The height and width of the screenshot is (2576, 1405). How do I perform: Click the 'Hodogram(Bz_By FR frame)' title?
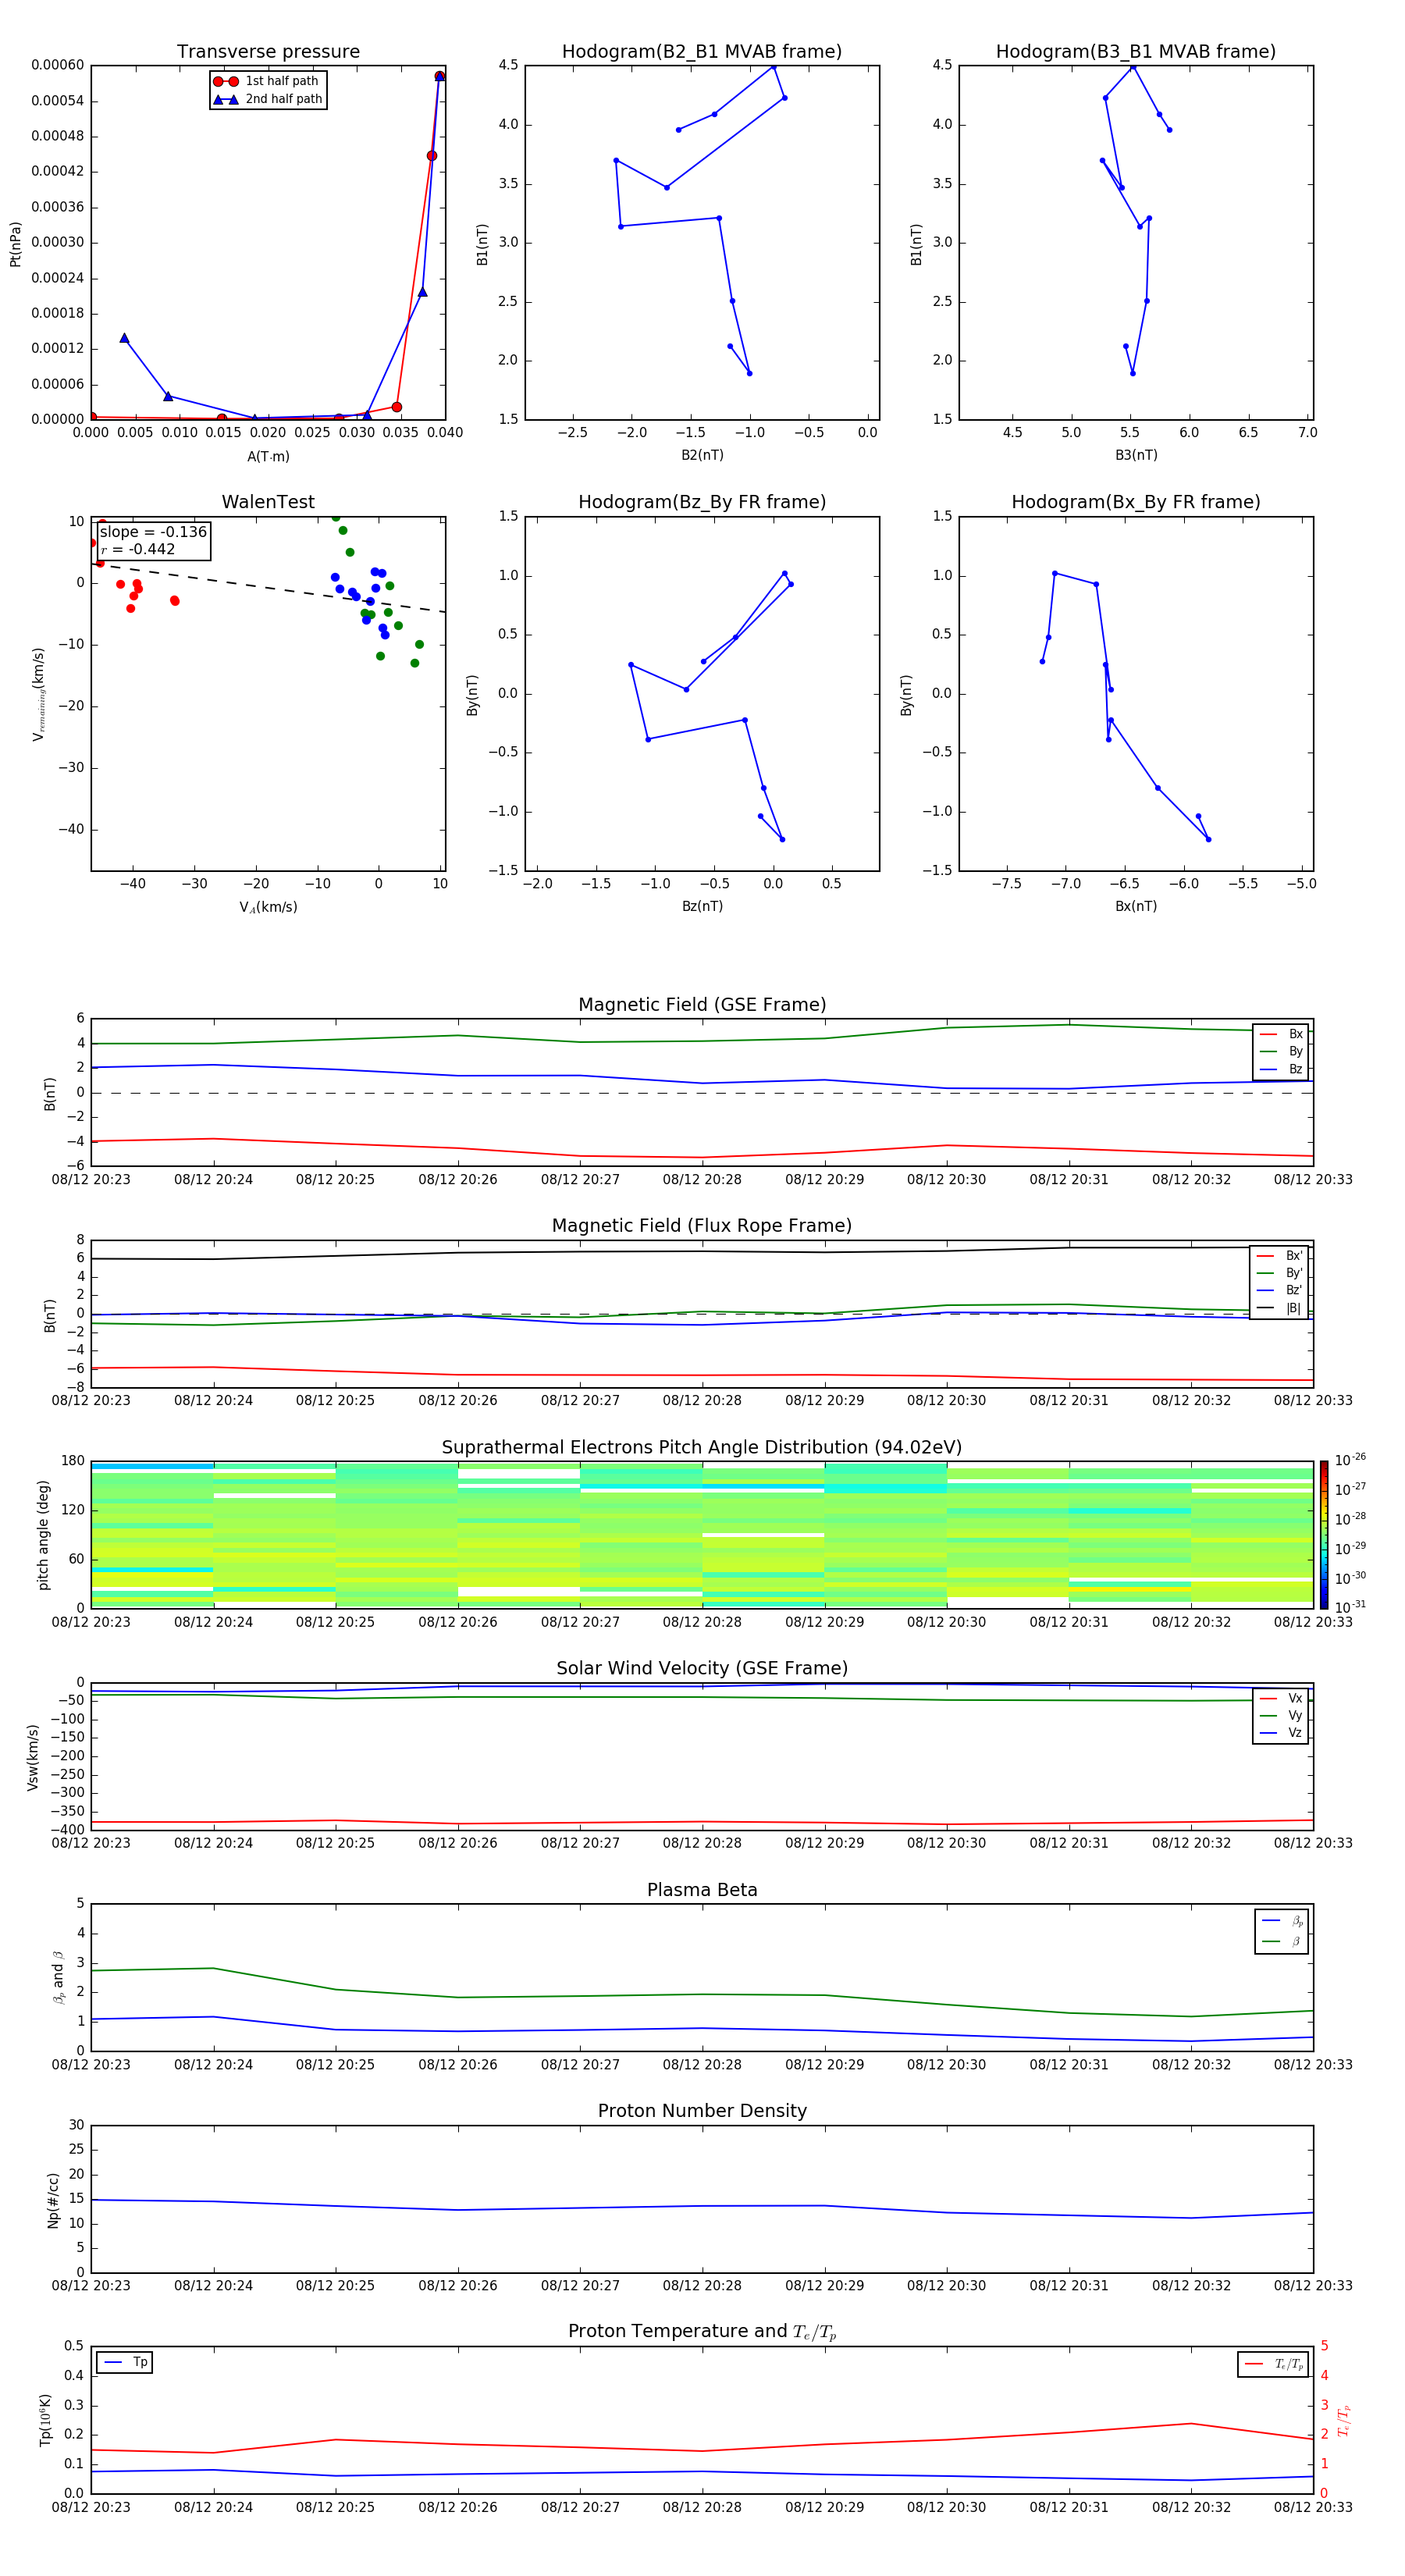coord(702,502)
